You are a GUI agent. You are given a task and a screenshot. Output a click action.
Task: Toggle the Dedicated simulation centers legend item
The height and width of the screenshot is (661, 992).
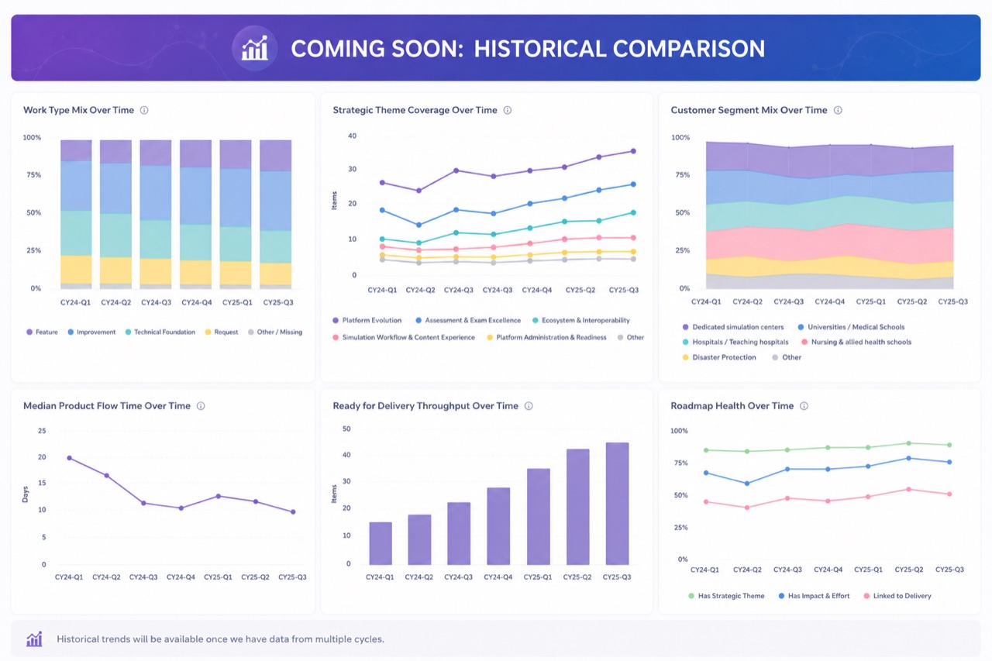point(733,327)
